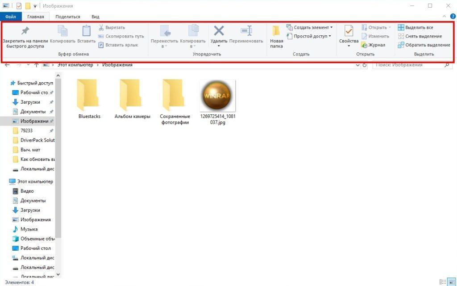Open the Файл menu
The width and height of the screenshot is (457, 286).
point(11,16)
